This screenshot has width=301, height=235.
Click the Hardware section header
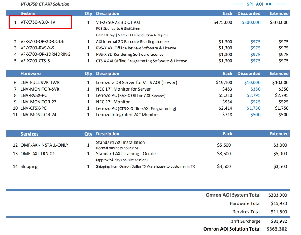30,74
